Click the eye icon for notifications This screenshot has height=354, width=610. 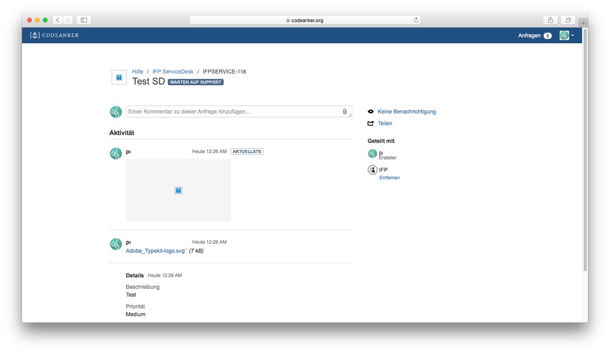point(371,112)
